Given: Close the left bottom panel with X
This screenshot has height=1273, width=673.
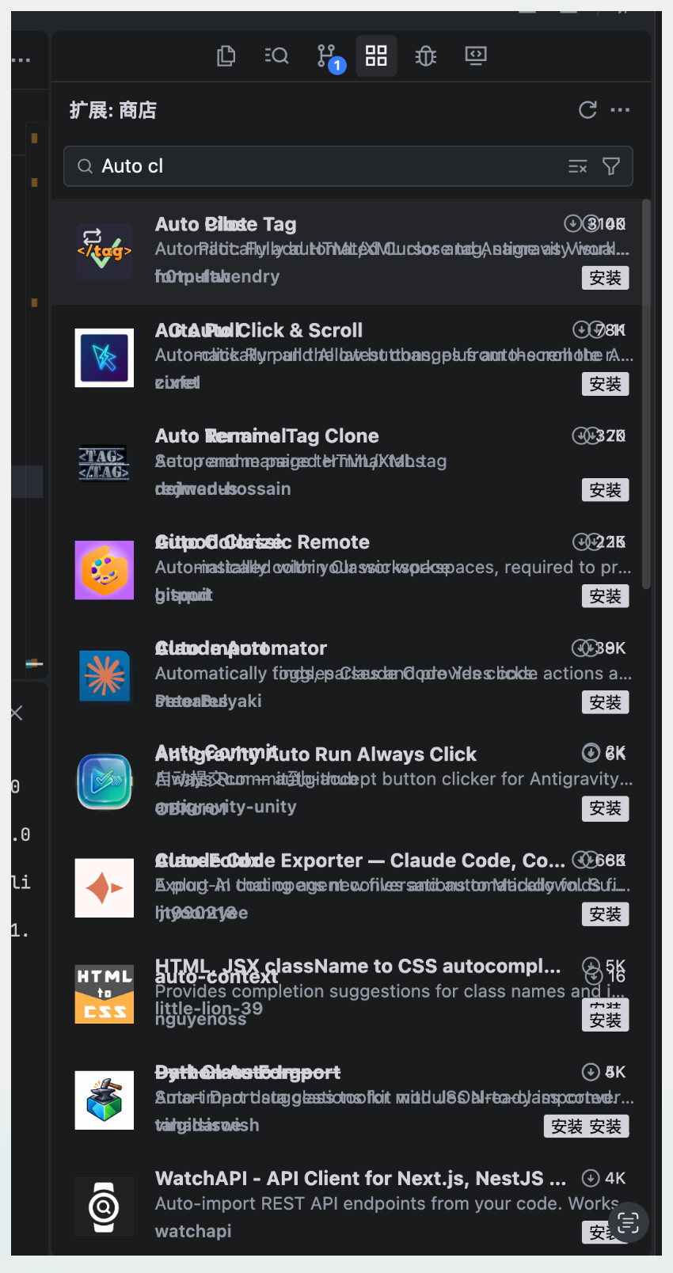Looking at the screenshot, I should click(x=17, y=713).
